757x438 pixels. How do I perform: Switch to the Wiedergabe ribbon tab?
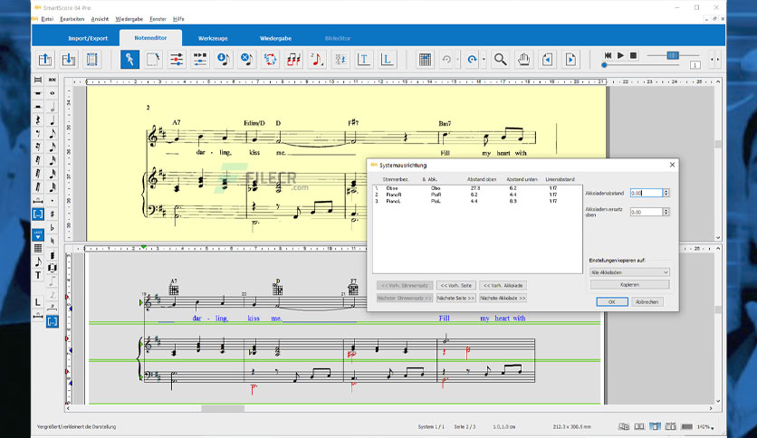(275, 38)
